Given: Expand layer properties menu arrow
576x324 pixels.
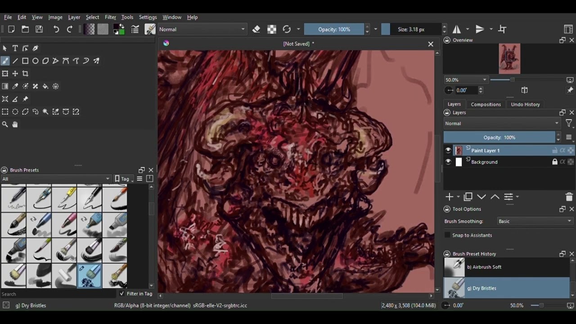Looking at the screenshot, I should click(x=517, y=197).
